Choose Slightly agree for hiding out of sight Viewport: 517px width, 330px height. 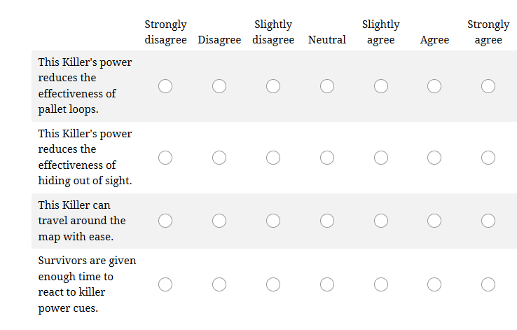coord(381,158)
